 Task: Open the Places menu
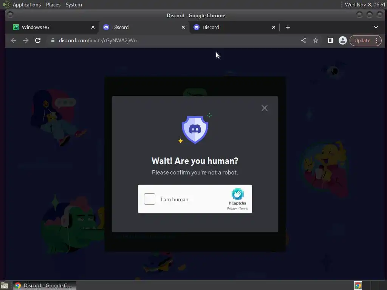pyautogui.click(x=53, y=5)
